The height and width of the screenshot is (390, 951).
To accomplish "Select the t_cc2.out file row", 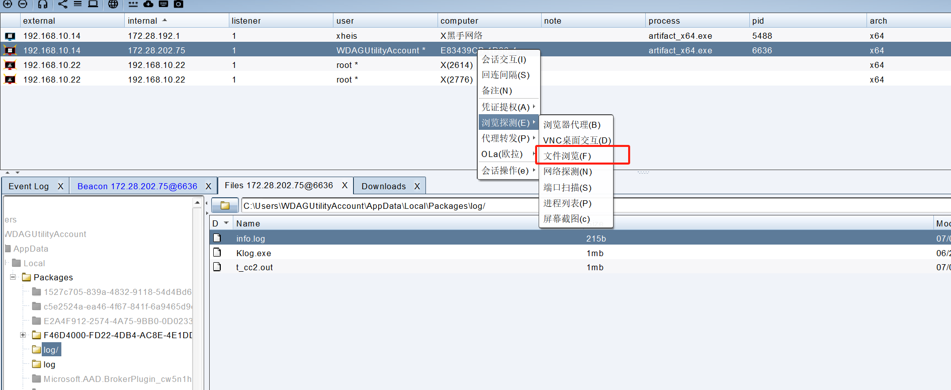I will tap(580, 267).
